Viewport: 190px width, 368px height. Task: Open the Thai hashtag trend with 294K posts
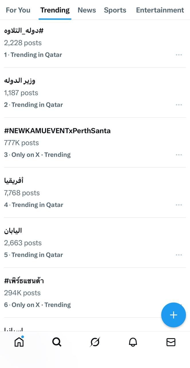(24, 281)
